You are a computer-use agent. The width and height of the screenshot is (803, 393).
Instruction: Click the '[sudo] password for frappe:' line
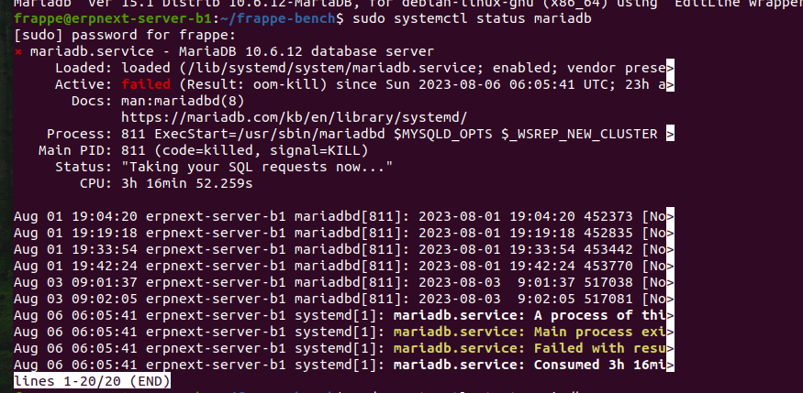(125, 35)
